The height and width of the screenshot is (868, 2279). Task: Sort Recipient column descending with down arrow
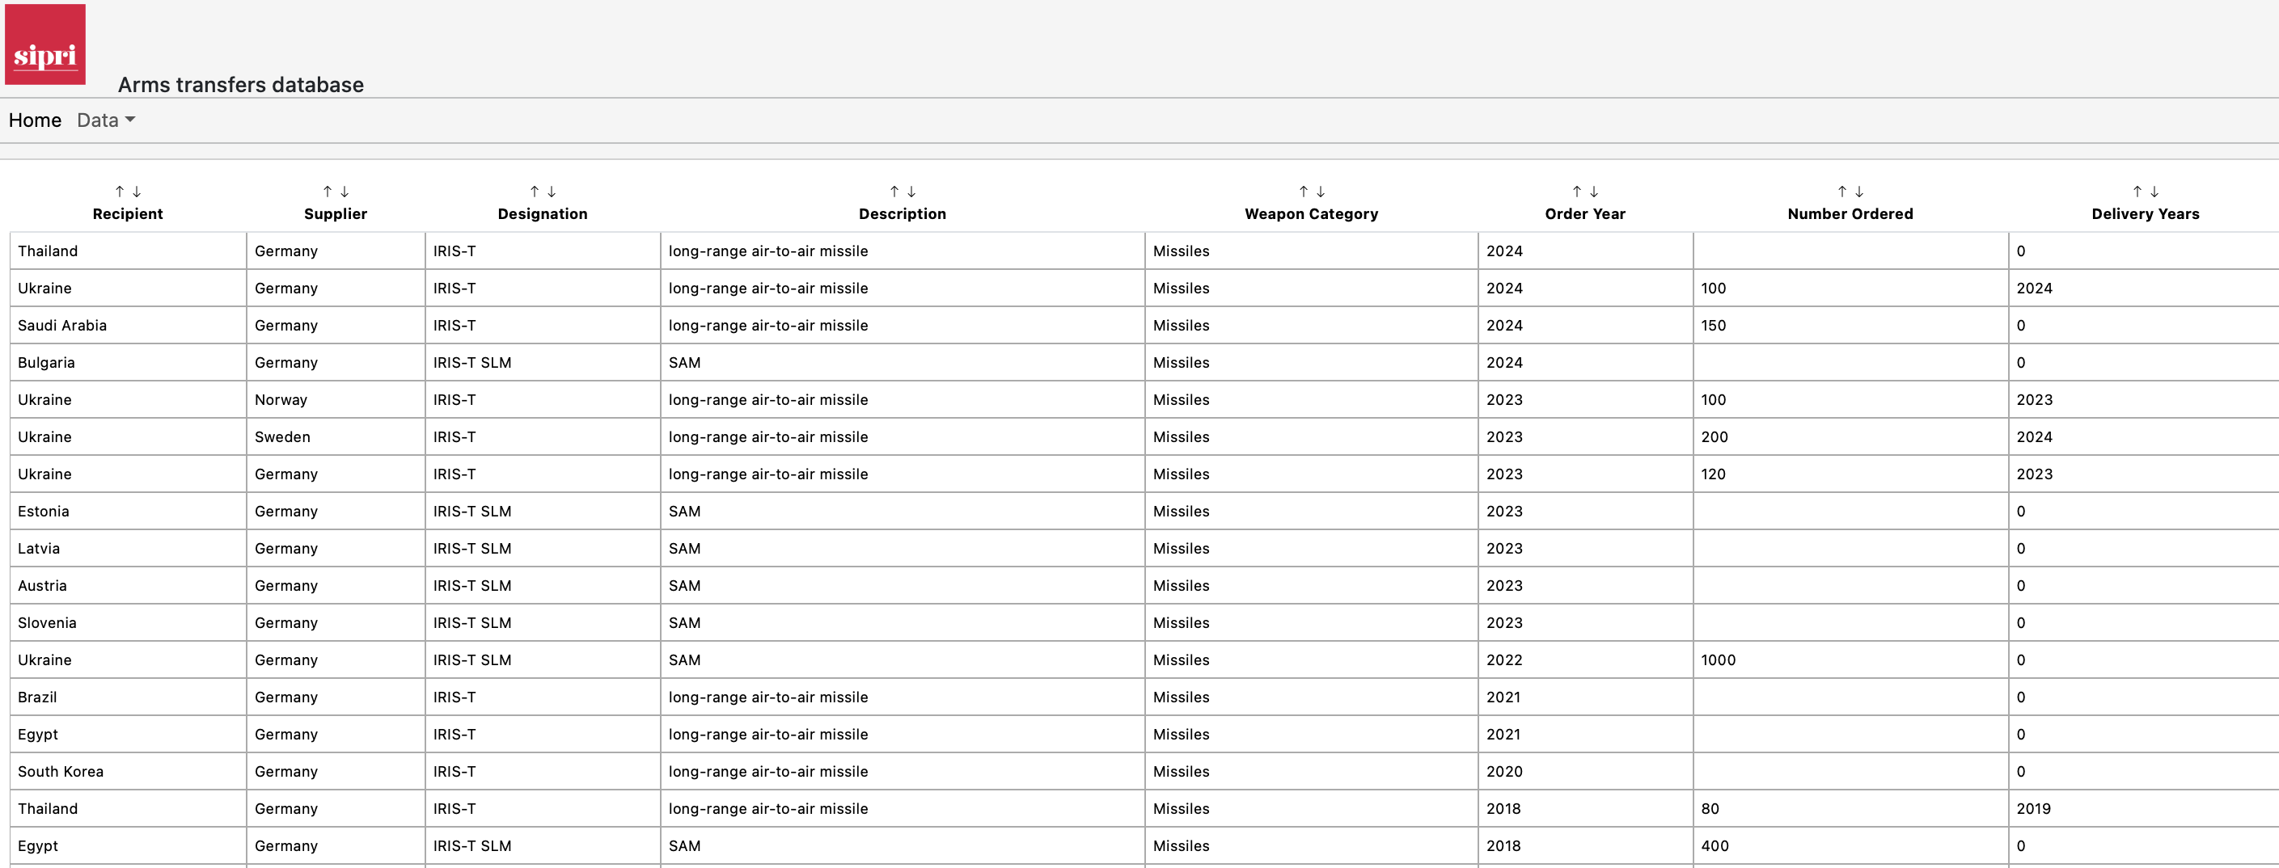[x=137, y=191]
